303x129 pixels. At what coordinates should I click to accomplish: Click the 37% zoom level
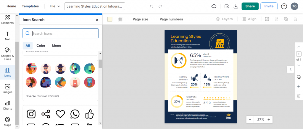pyautogui.click(x=260, y=120)
